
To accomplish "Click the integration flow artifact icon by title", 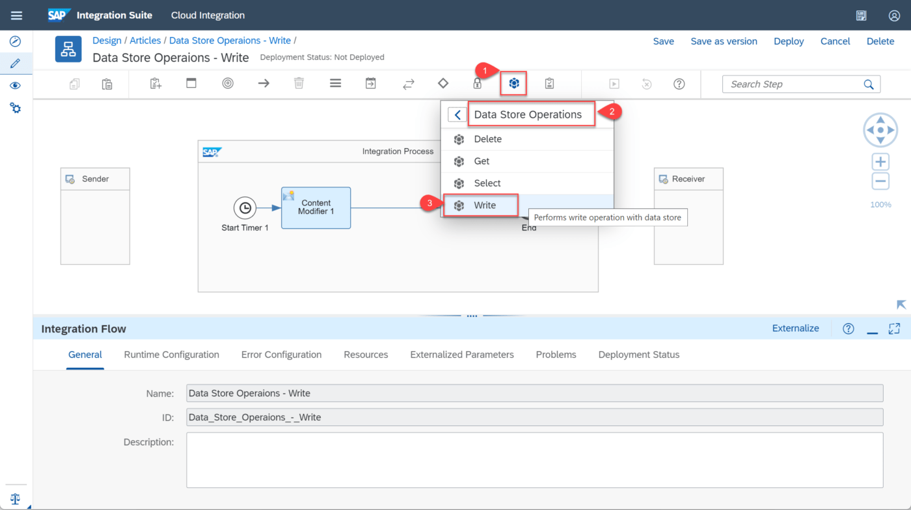I will pyautogui.click(x=68, y=49).
